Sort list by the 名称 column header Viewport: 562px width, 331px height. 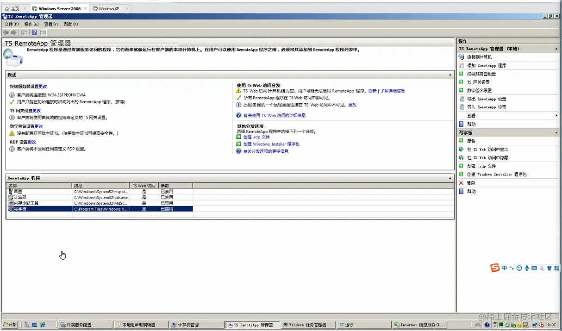coord(39,186)
